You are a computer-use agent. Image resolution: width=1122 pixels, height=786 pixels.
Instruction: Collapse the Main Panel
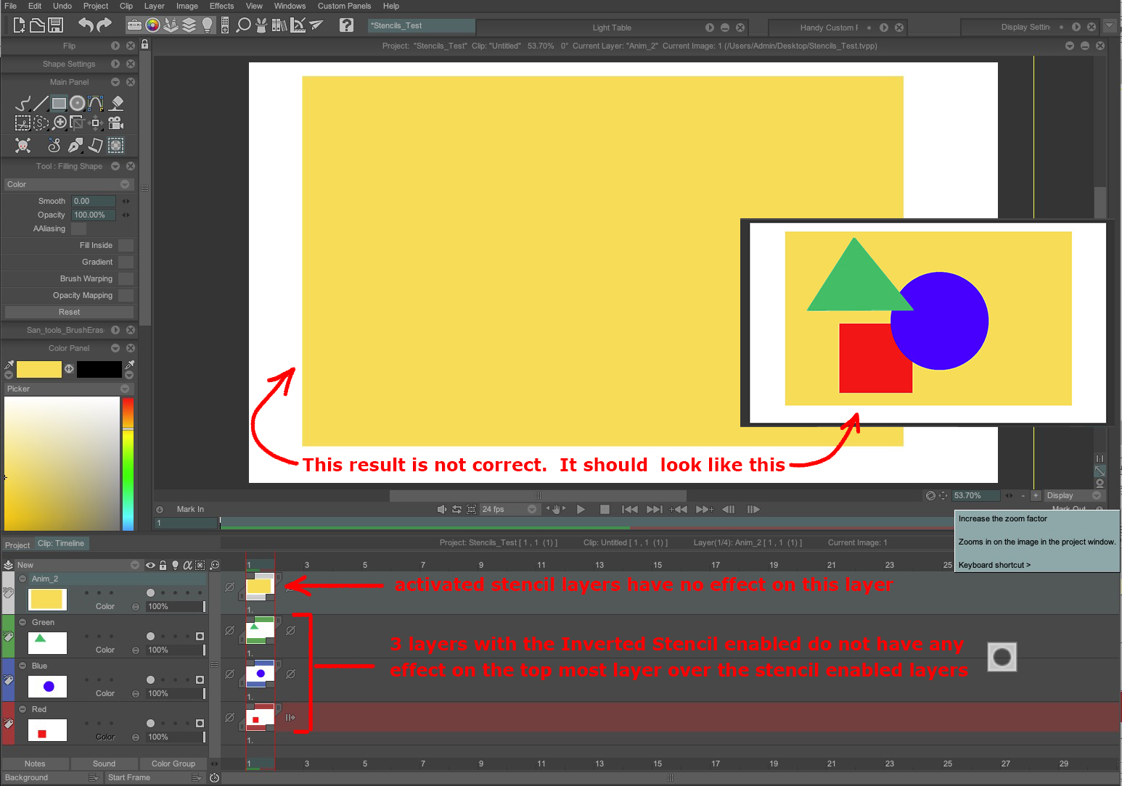point(115,82)
